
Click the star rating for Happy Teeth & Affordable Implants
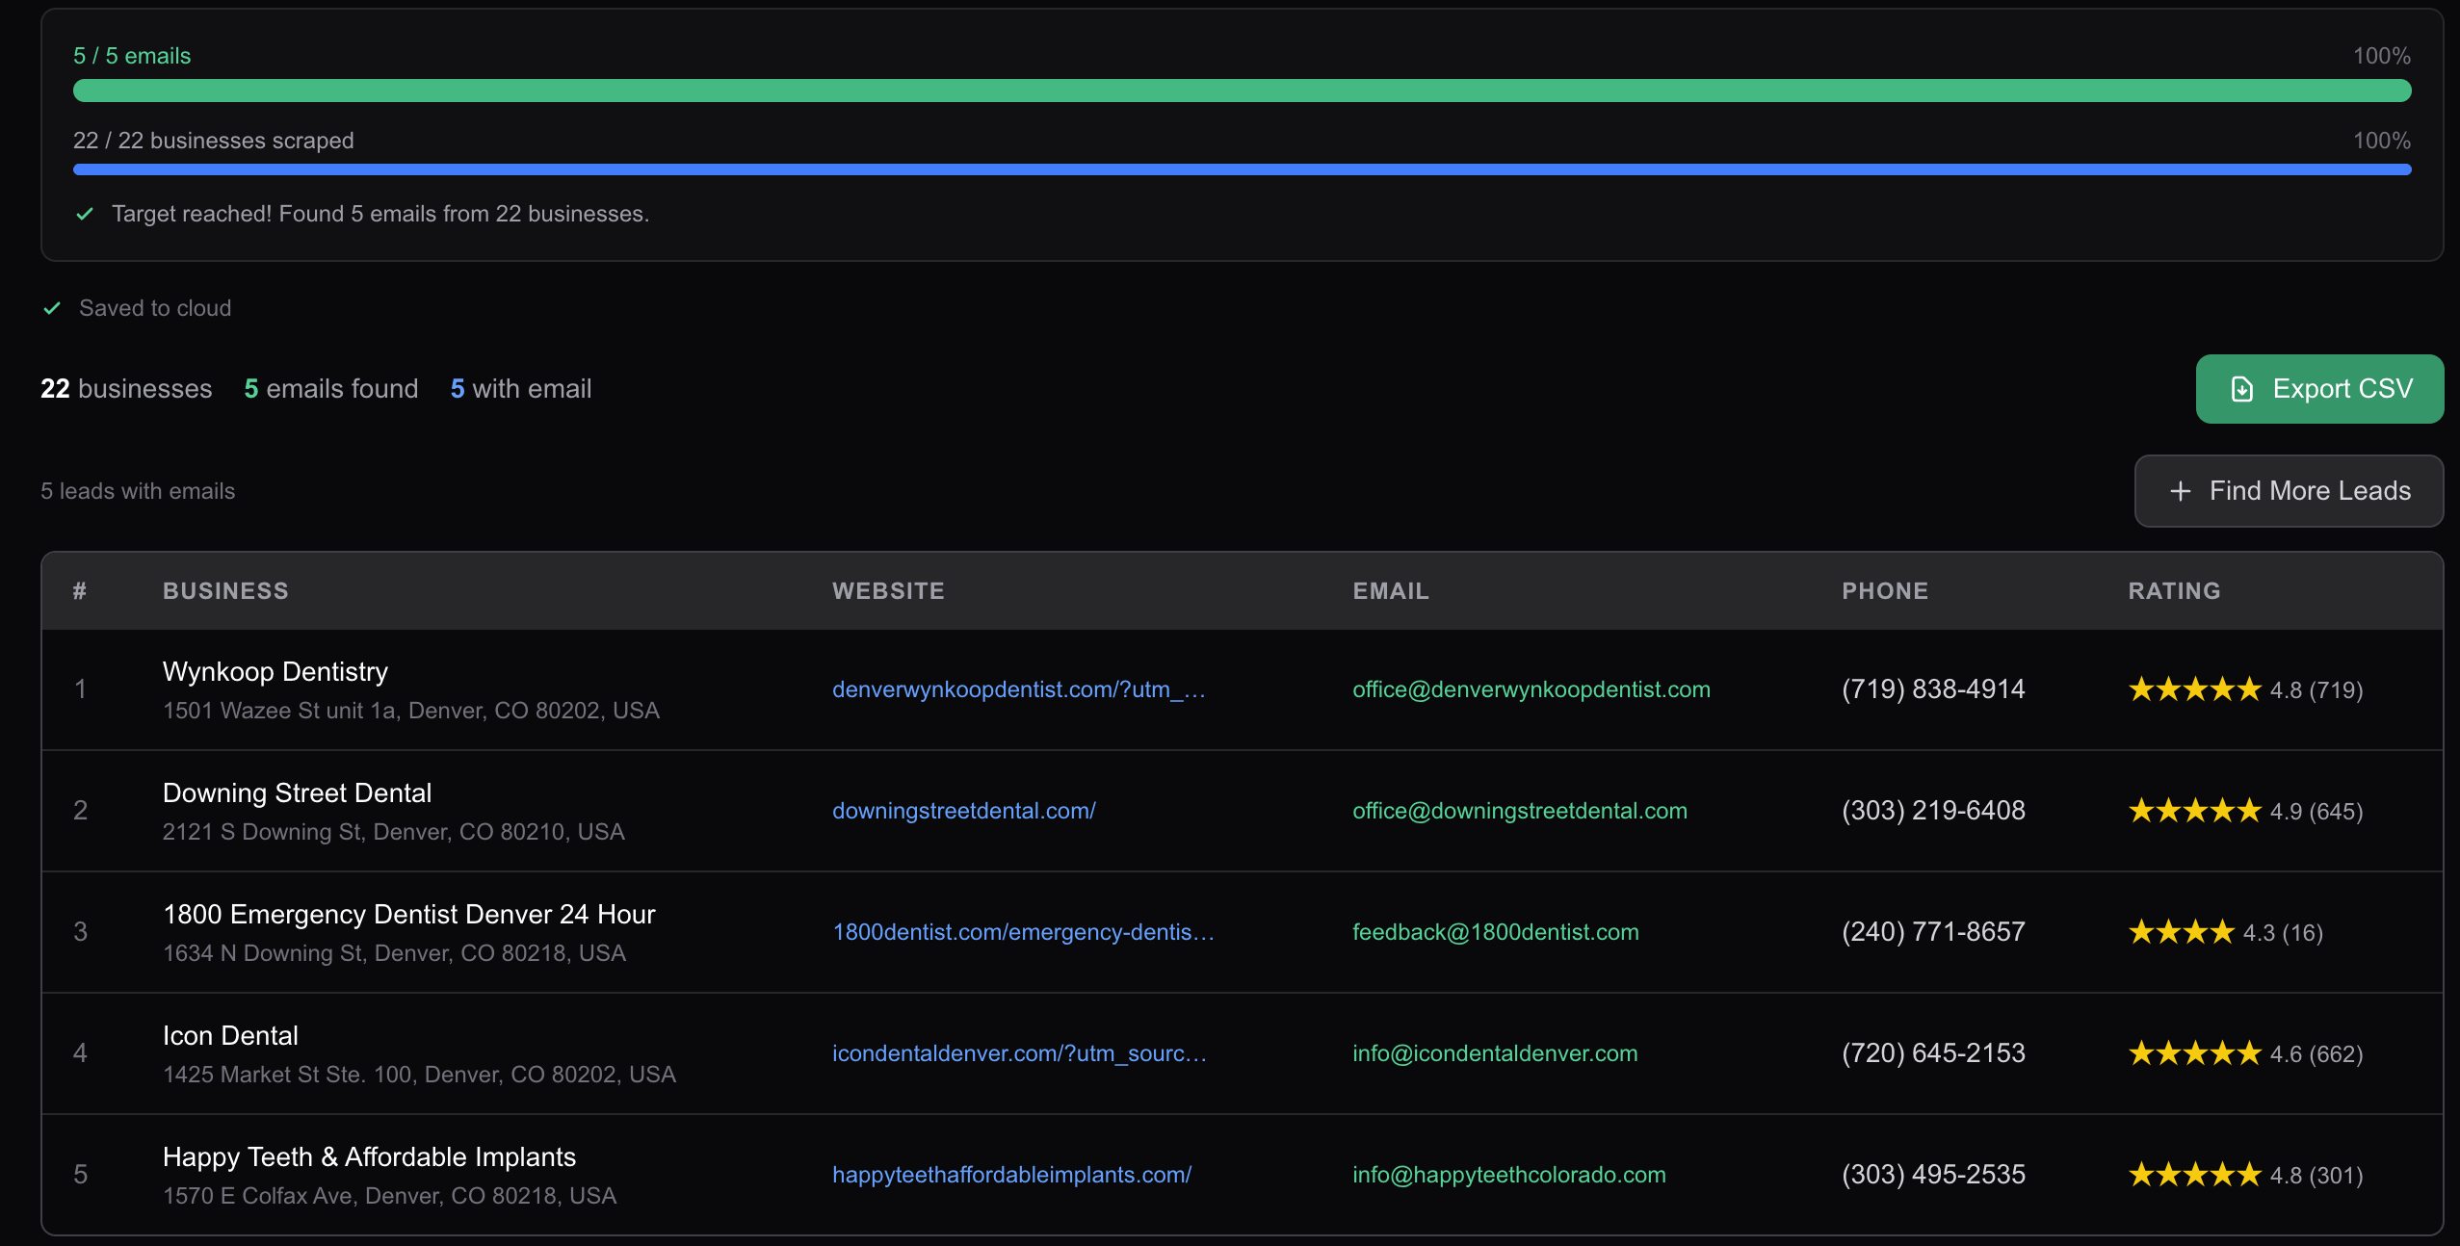click(2194, 1174)
